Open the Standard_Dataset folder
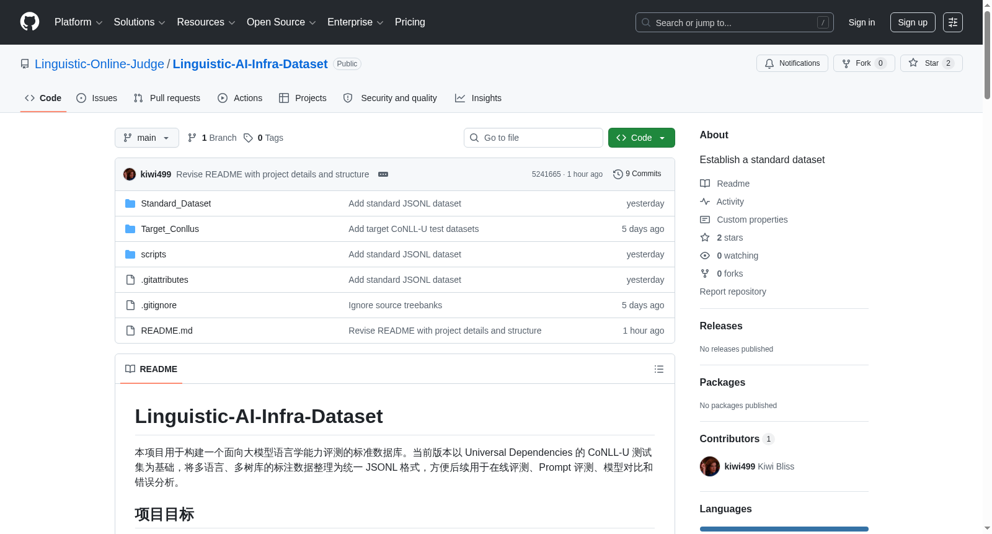Image resolution: width=992 pixels, height=534 pixels. pyautogui.click(x=176, y=203)
